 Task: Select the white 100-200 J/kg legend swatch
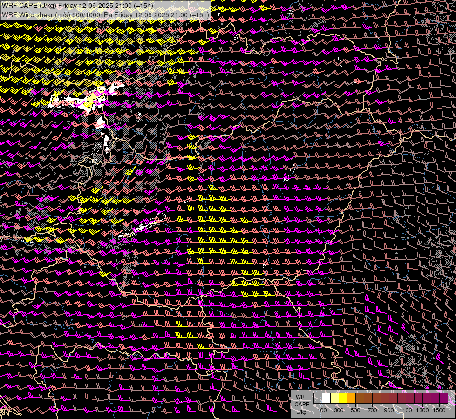(327, 399)
